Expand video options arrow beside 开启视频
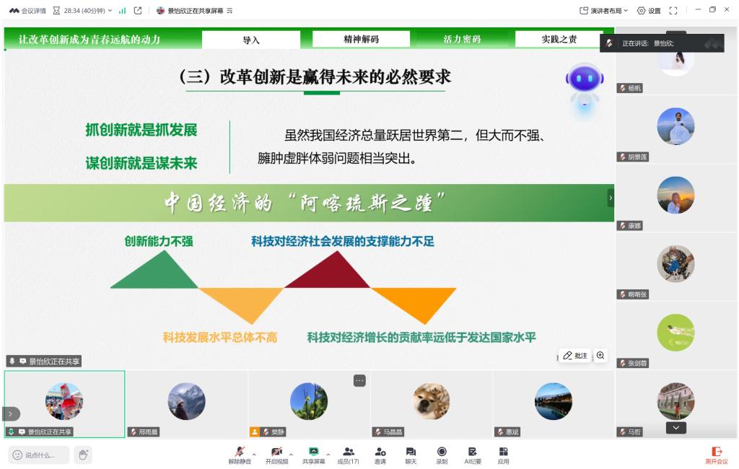Image resolution: width=739 pixels, height=469 pixels. click(x=291, y=455)
